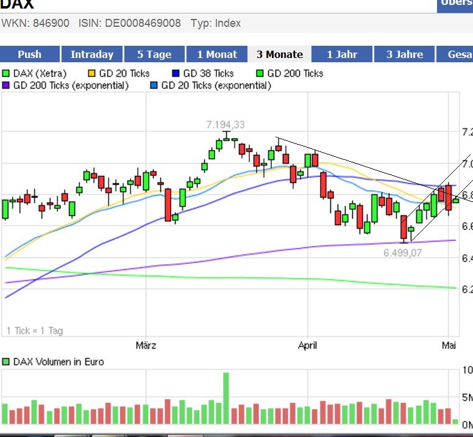473x437 pixels.
Task: Click the tallest volume bar in March
Action: 226,398
